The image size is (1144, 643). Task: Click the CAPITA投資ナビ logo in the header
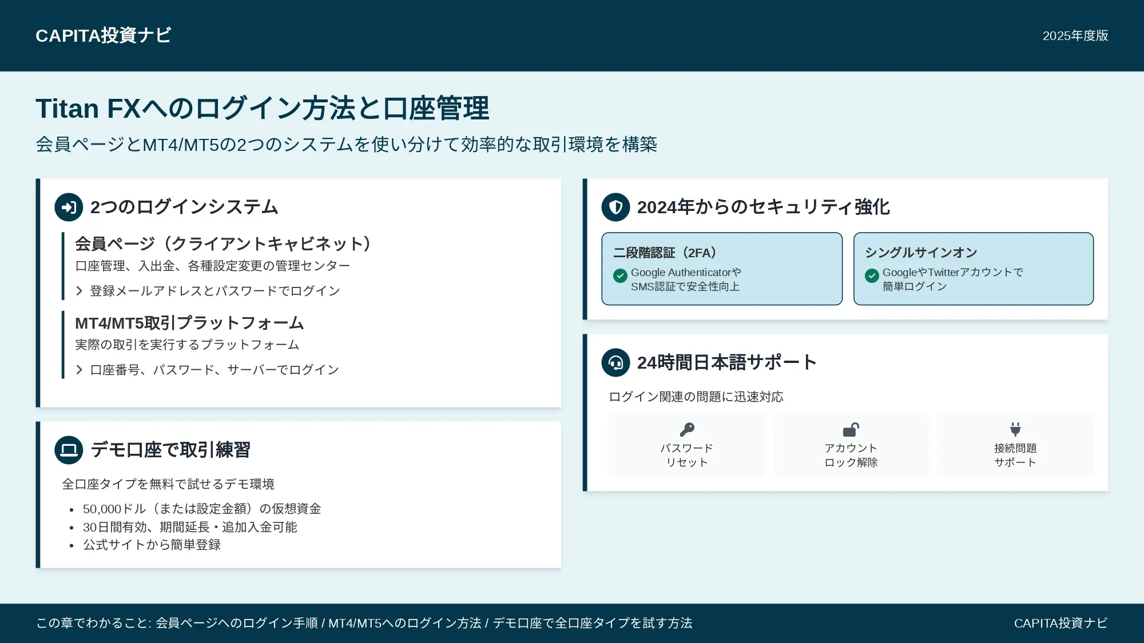pyautogui.click(x=103, y=35)
